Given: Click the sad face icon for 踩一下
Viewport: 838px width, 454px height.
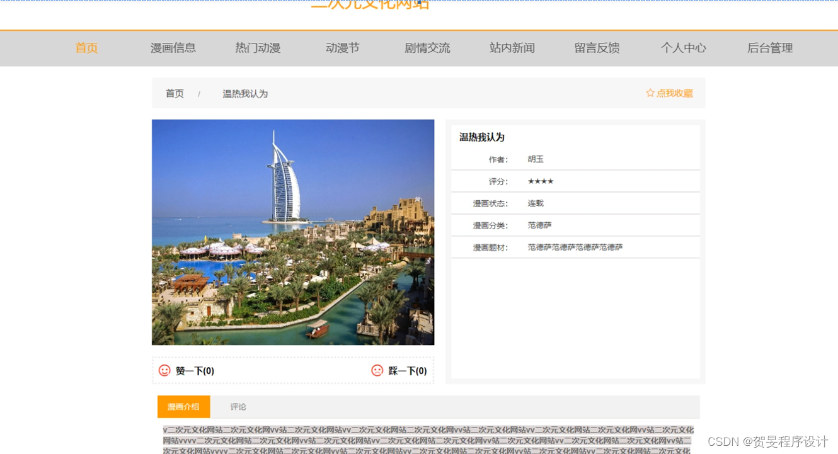Looking at the screenshot, I should 377,370.
